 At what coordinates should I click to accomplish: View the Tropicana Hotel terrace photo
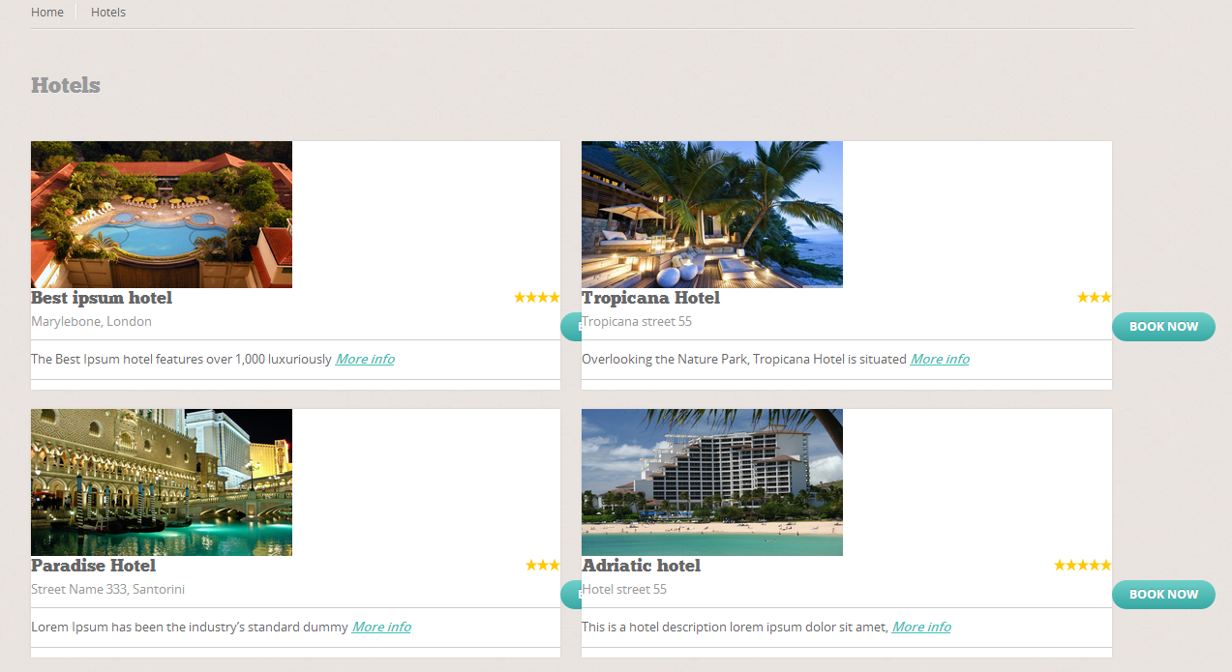712,215
